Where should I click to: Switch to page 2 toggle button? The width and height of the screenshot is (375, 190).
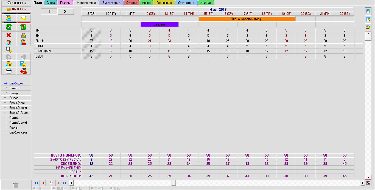pos(65,12)
